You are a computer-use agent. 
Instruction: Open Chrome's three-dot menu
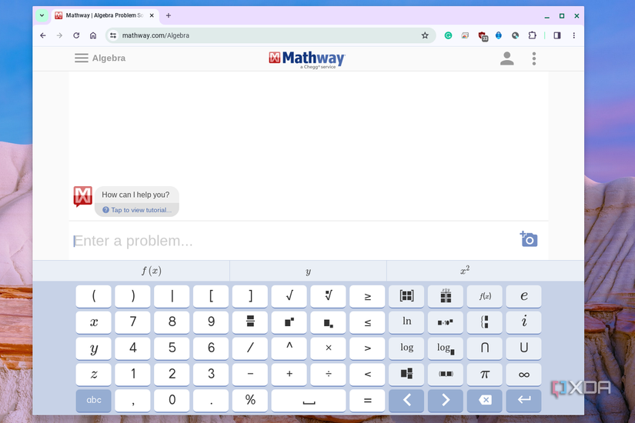tap(574, 35)
